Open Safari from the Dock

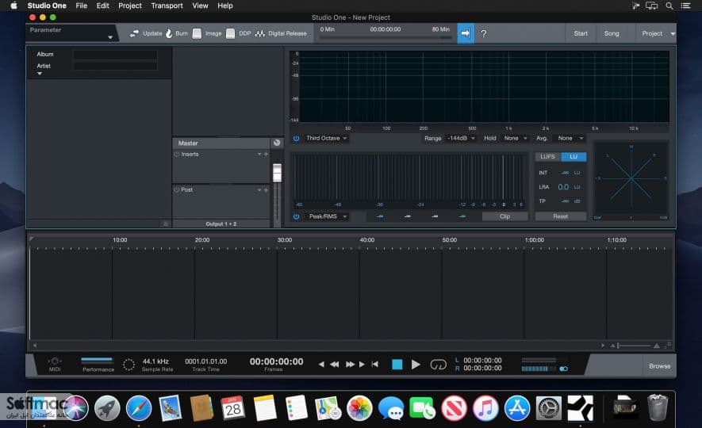138,408
